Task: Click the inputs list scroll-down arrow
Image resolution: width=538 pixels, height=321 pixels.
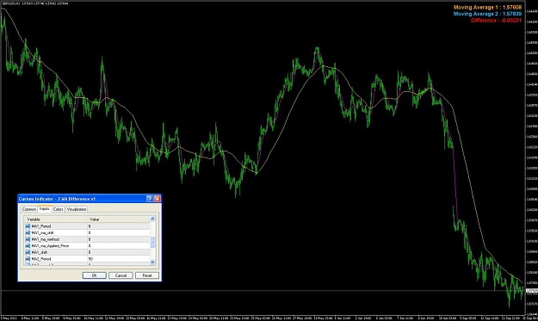Action: pos(152,262)
